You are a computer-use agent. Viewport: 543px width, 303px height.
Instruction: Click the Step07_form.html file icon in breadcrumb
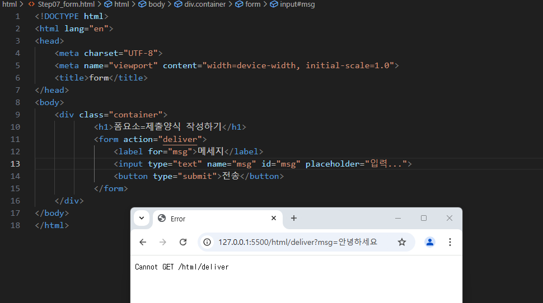point(31,4)
